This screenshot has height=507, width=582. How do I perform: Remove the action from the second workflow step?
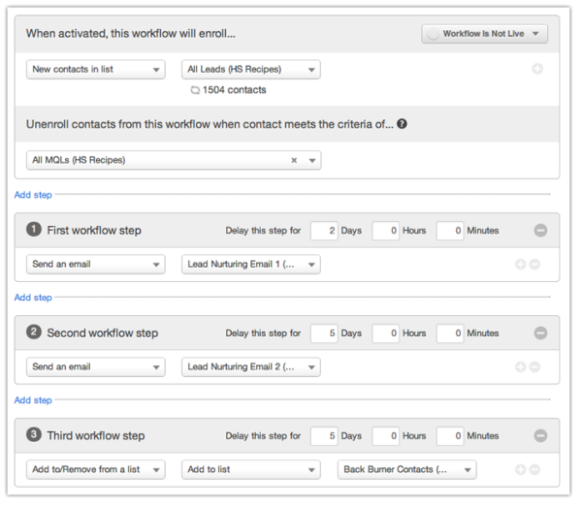[x=534, y=367]
